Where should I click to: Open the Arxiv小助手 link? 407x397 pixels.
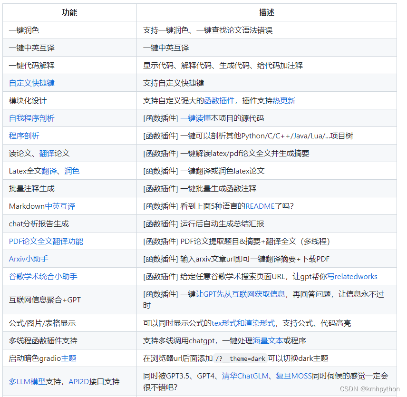tap(29, 259)
